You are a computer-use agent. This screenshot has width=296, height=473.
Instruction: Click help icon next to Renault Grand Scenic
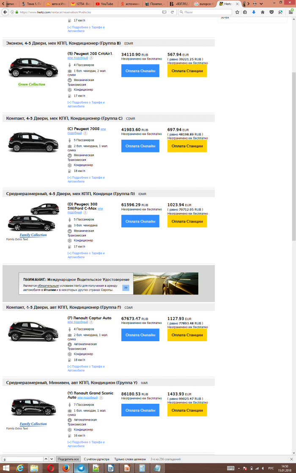click(x=101, y=397)
